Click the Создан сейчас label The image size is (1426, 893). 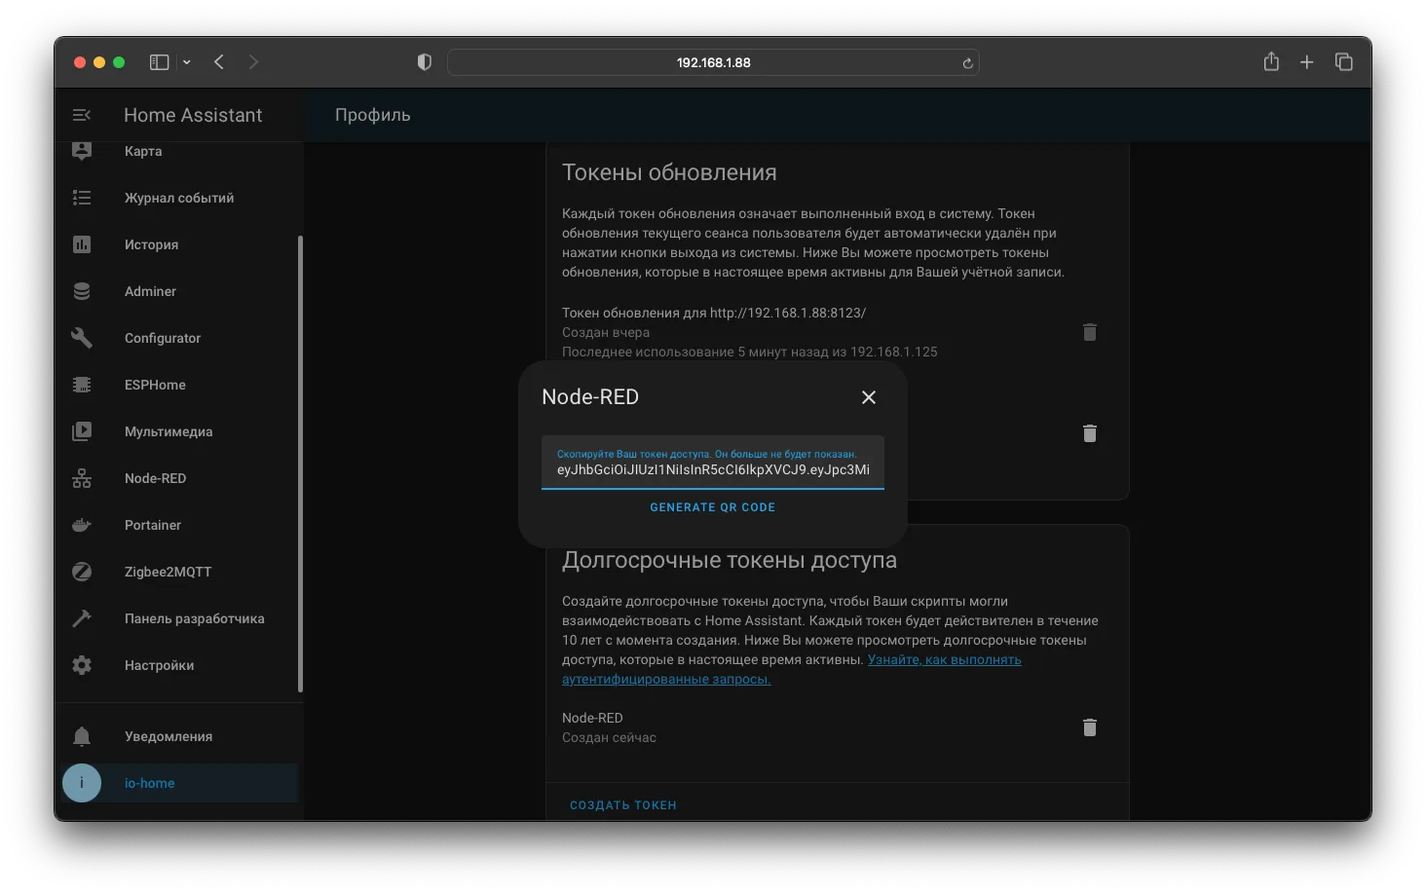(609, 737)
